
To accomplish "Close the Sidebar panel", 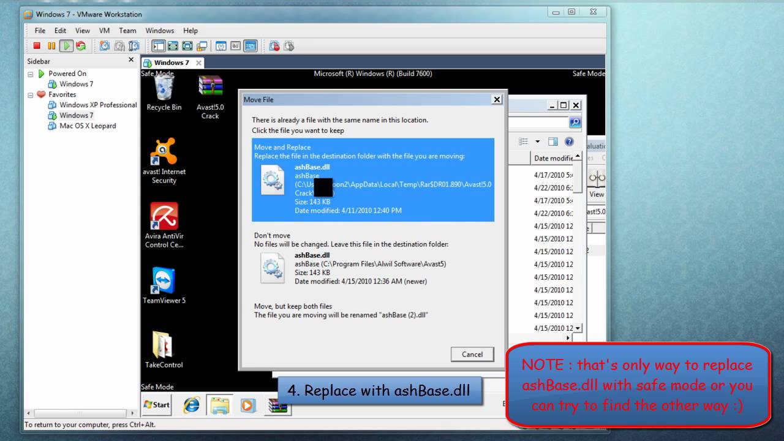I will pyautogui.click(x=130, y=60).
